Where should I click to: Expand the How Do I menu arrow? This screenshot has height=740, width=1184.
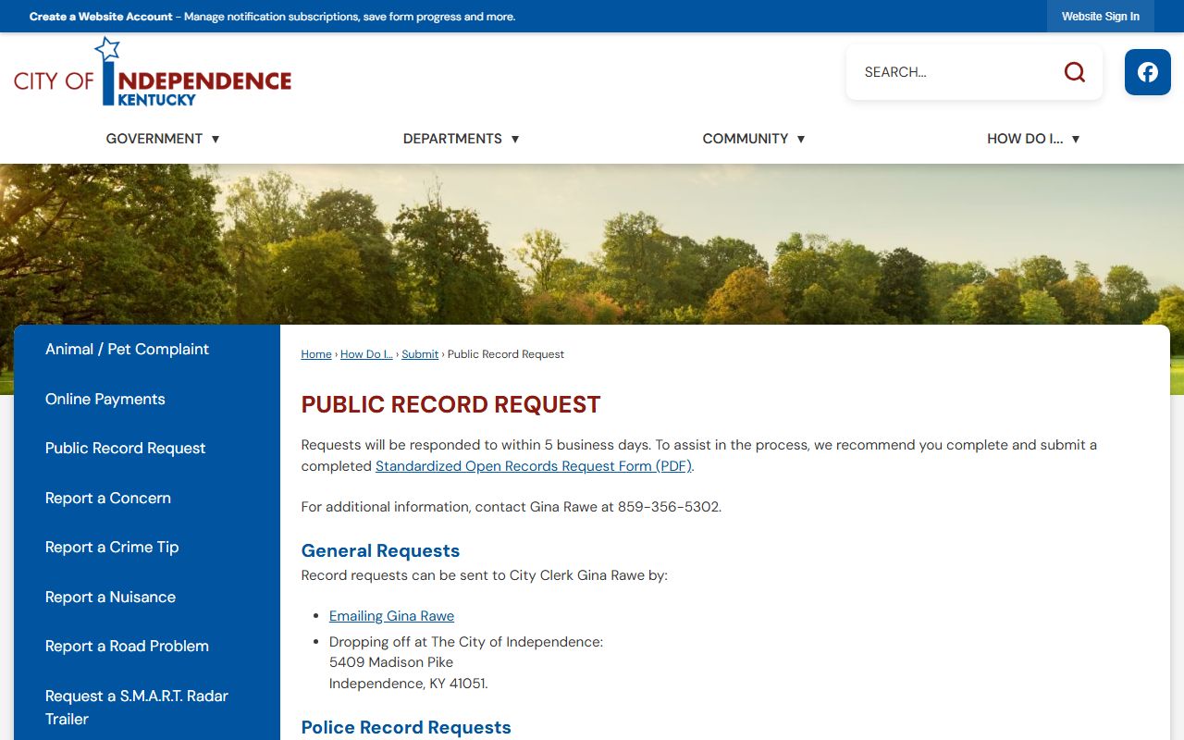click(1076, 139)
